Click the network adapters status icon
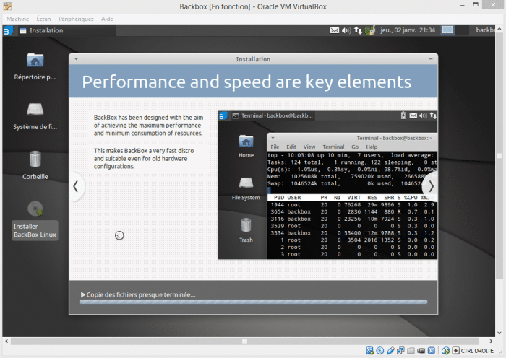This screenshot has height=358, width=506. (x=400, y=351)
